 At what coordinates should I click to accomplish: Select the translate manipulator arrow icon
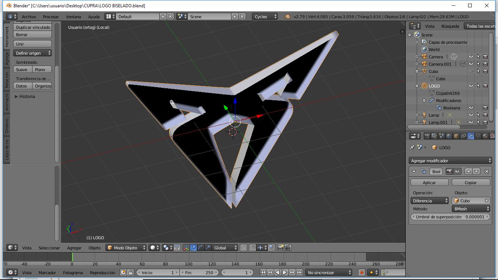pyautogui.click(x=193, y=248)
